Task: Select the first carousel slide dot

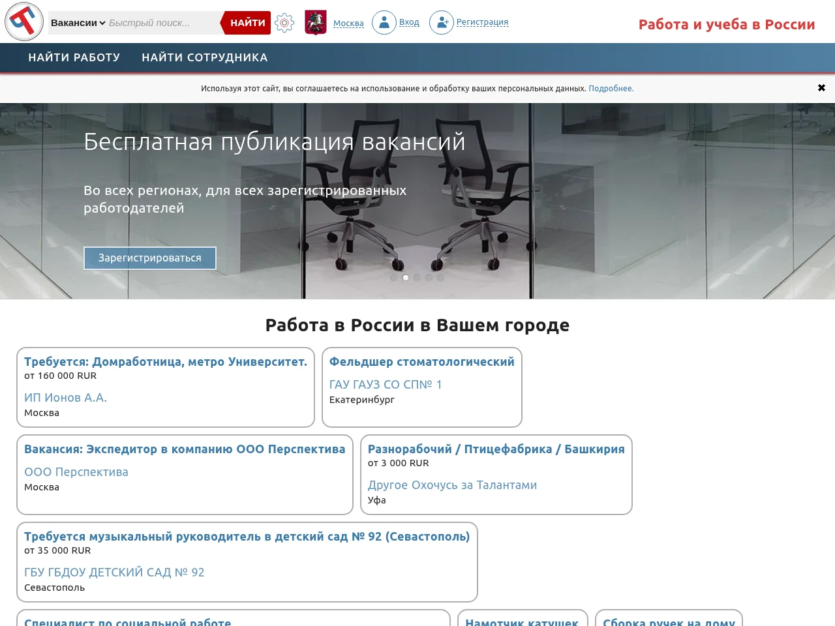Action: pos(394,278)
